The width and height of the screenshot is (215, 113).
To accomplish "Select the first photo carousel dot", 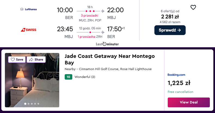I will (25, 104).
